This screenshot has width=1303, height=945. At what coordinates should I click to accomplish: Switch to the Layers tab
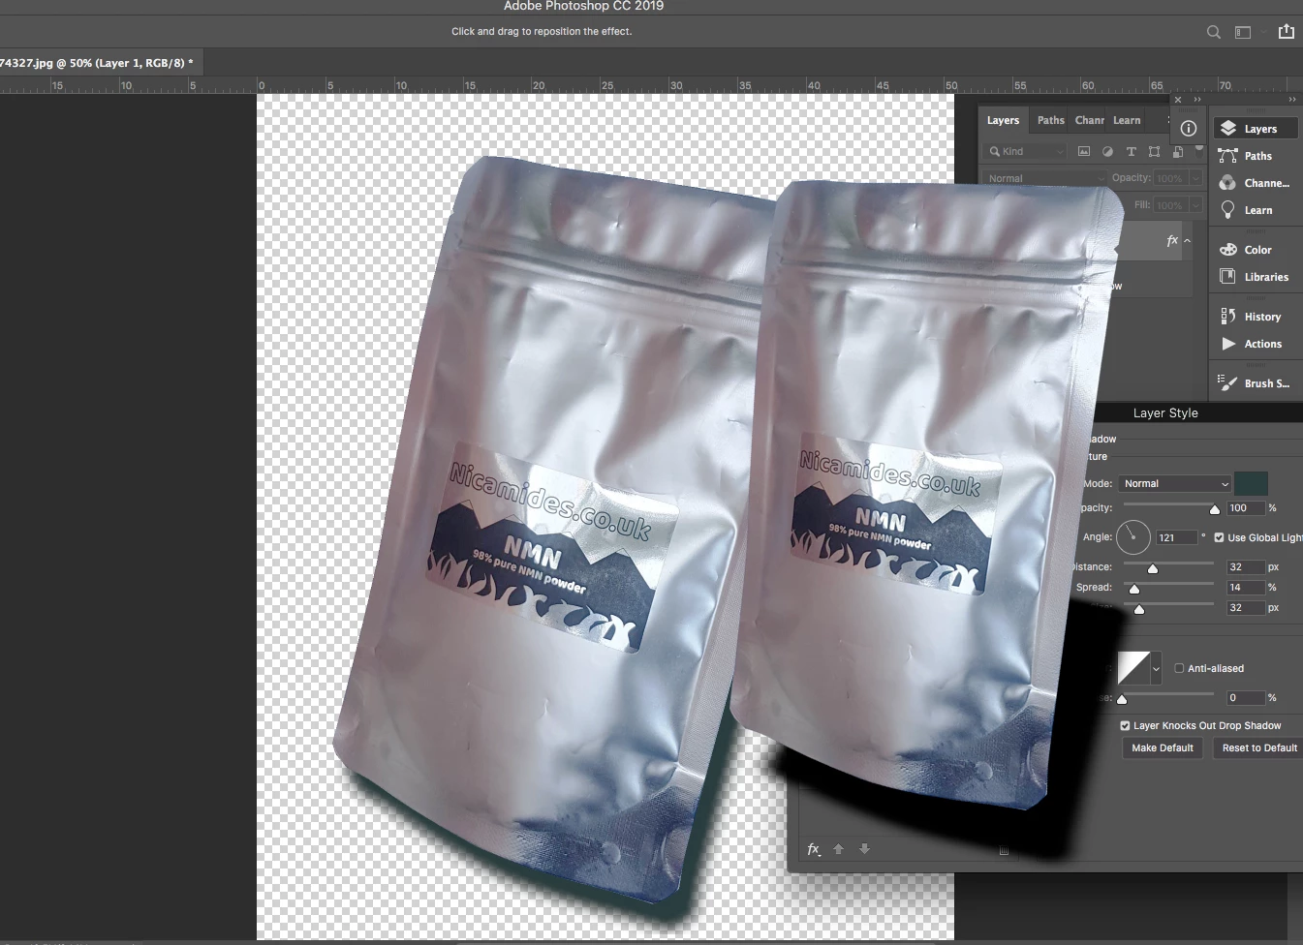(1003, 120)
